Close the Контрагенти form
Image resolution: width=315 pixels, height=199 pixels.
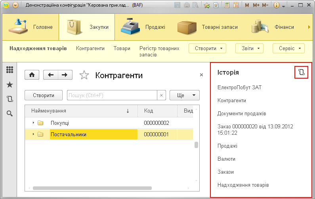[x=202, y=75]
